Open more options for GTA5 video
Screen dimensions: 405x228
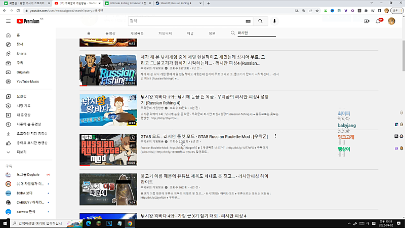275,136
